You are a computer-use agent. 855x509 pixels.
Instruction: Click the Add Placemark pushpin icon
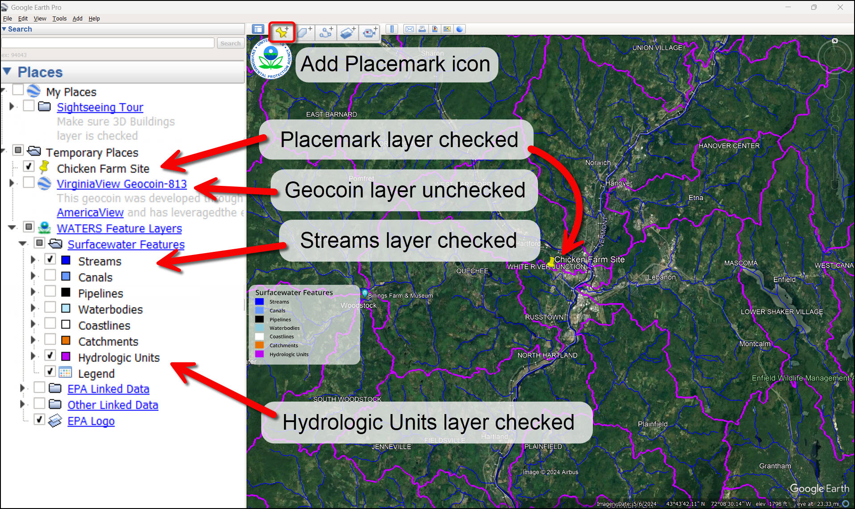pyautogui.click(x=282, y=32)
